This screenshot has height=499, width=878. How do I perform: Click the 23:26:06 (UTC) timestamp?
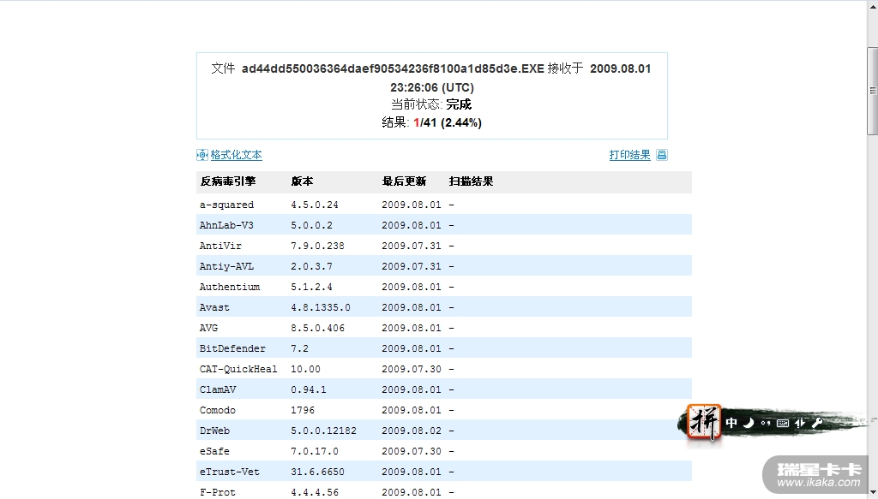[432, 87]
